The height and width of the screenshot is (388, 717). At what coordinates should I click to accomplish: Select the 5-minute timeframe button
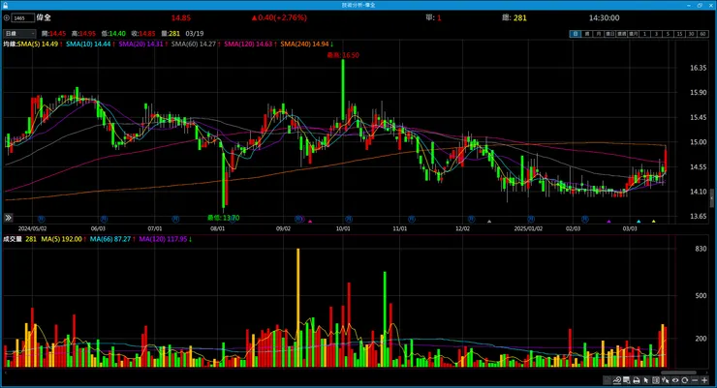coord(668,34)
